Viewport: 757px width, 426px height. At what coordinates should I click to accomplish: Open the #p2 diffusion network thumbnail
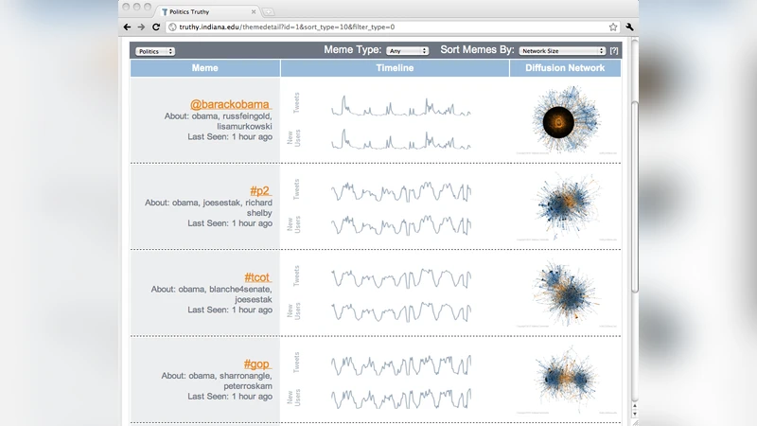566,206
